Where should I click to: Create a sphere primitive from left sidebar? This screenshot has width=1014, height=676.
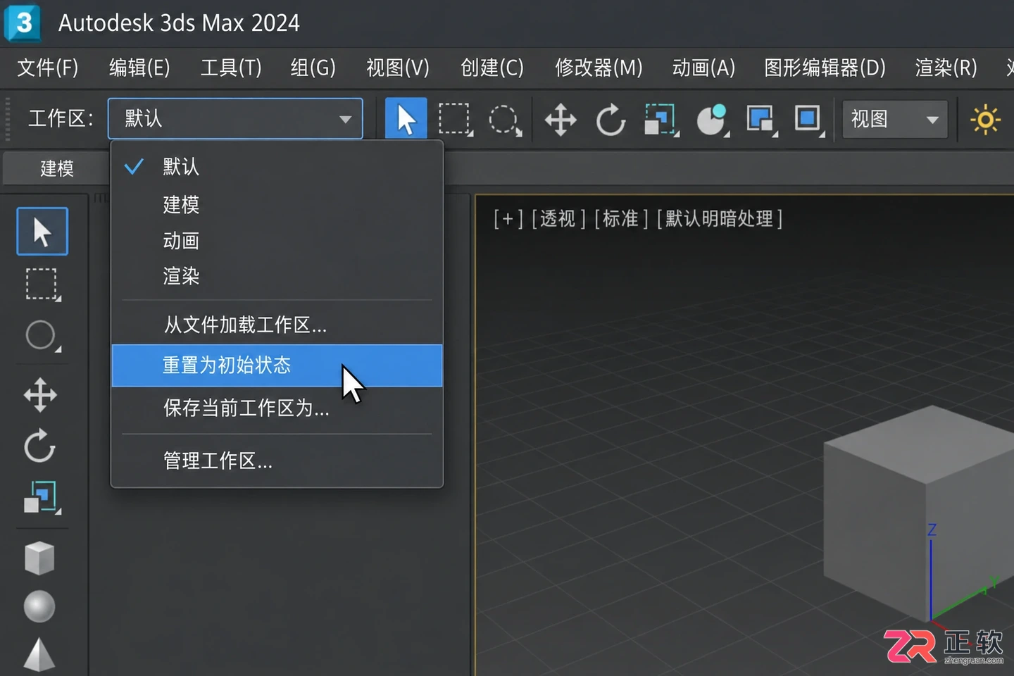pyautogui.click(x=39, y=607)
